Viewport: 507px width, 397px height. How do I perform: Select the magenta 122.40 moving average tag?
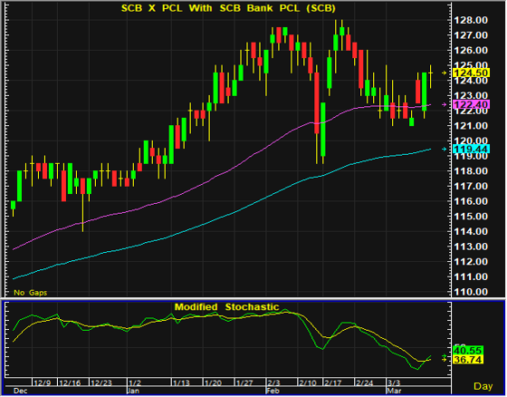[472, 104]
